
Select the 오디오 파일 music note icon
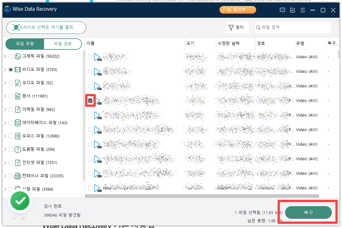click(17, 83)
